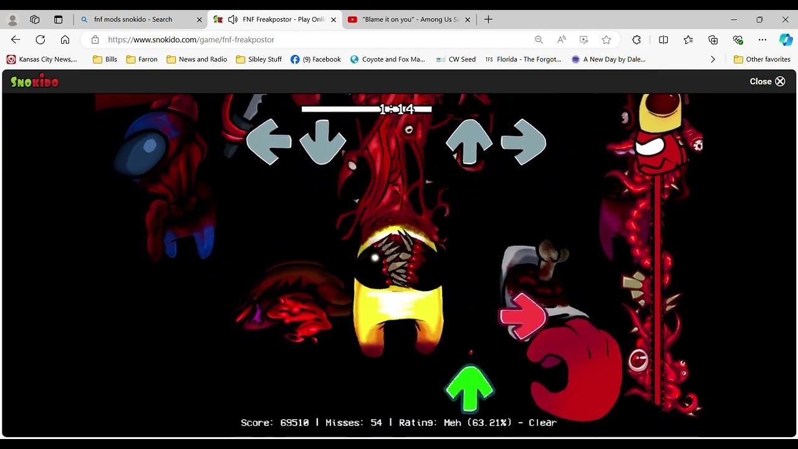This screenshot has height=449, width=798.
Task: Click the Misses: 54 text
Action: [353, 423]
